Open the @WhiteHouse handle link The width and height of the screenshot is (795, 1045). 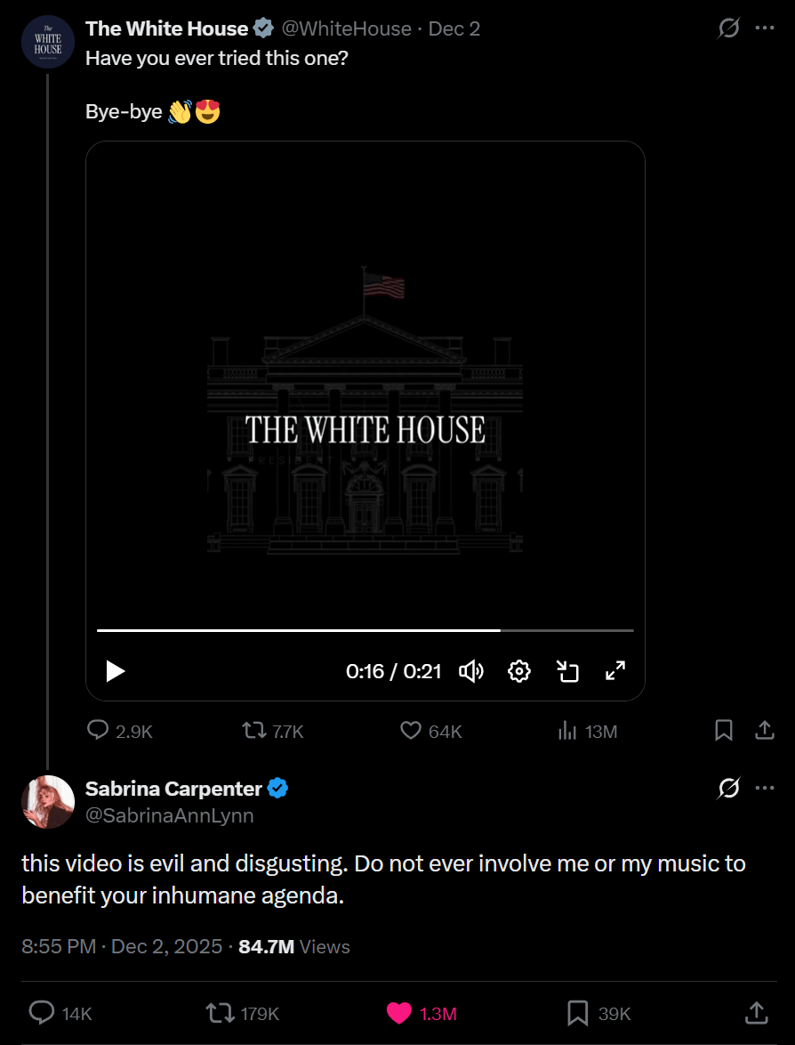click(x=346, y=28)
